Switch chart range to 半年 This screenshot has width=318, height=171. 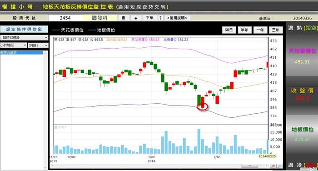point(244,30)
